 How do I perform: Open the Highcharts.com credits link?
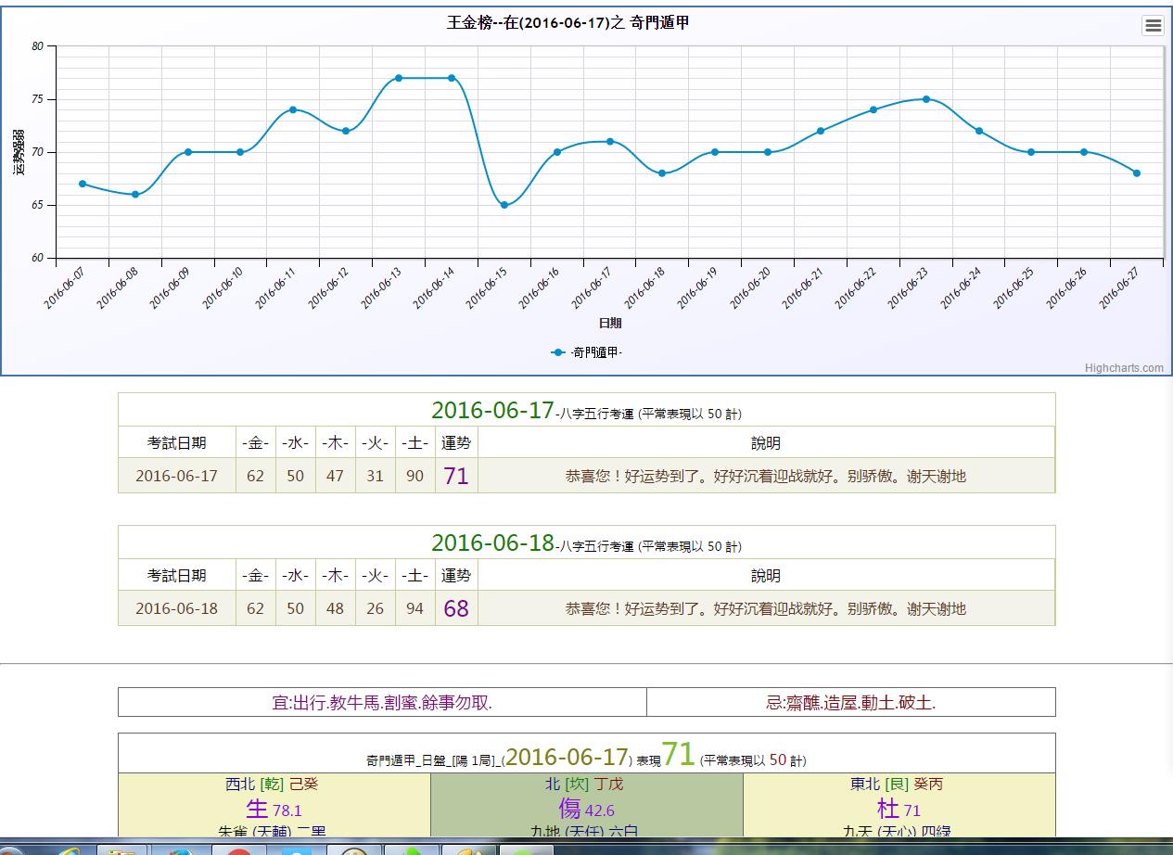pyautogui.click(x=1124, y=368)
